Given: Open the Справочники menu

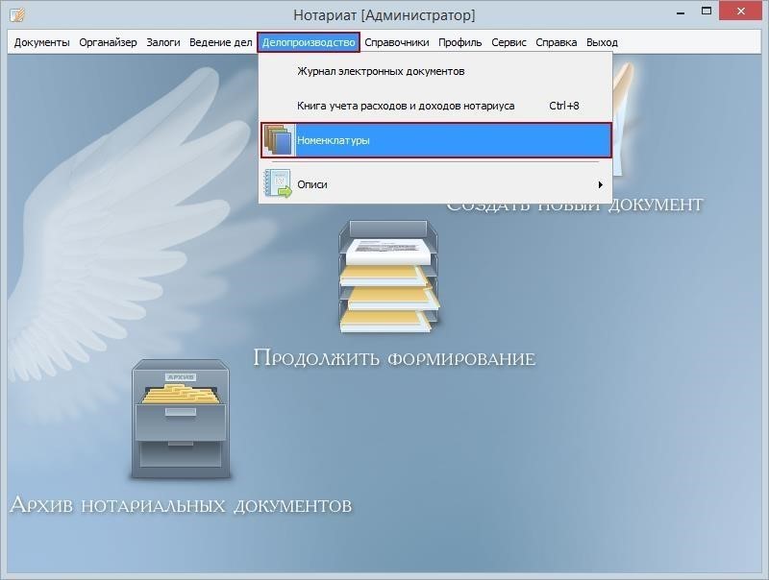Looking at the screenshot, I should click(x=397, y=42).
